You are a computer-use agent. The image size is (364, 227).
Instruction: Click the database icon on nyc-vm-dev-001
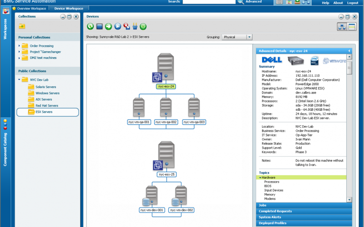(x=146, y=202)
